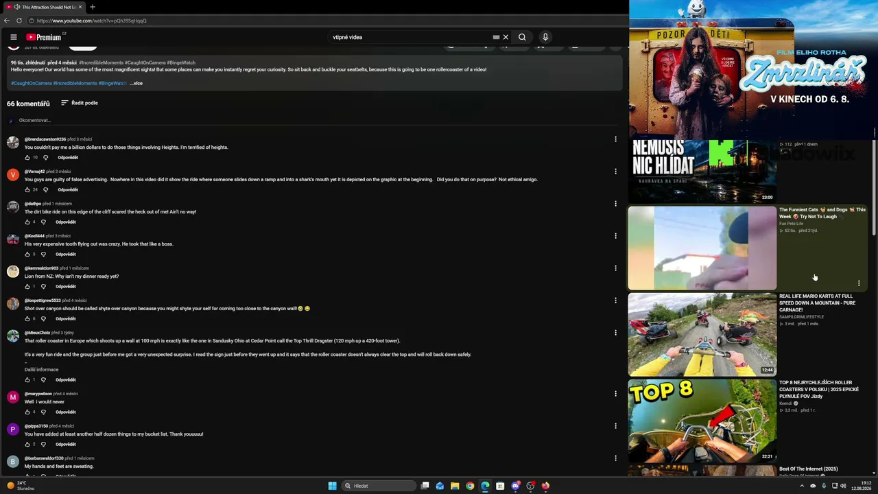Open options for the bucket list comment
The height and width of the screenshot is (494, 878).
point(615,426)
